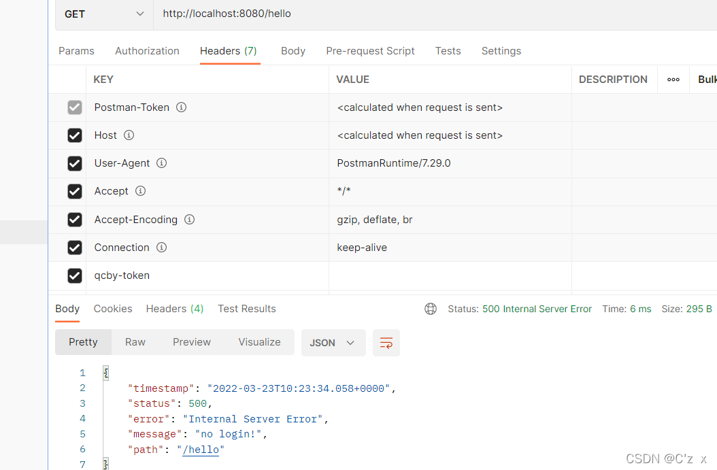Follow the /hello path link in response
717x470 pixels.
[x=203, y=450]
